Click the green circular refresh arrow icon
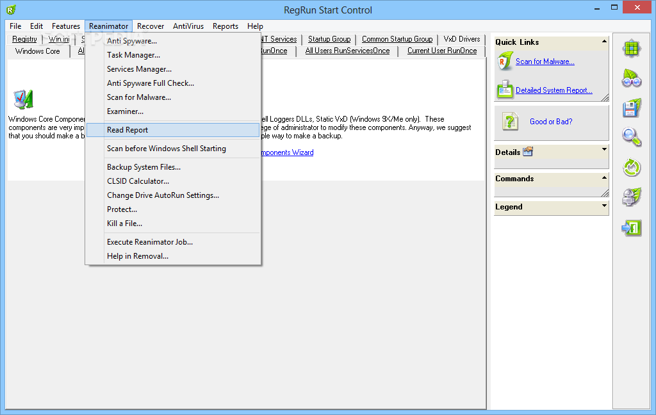Image resolution: width=656 pixels, height=415 pixels. [631, 168]
